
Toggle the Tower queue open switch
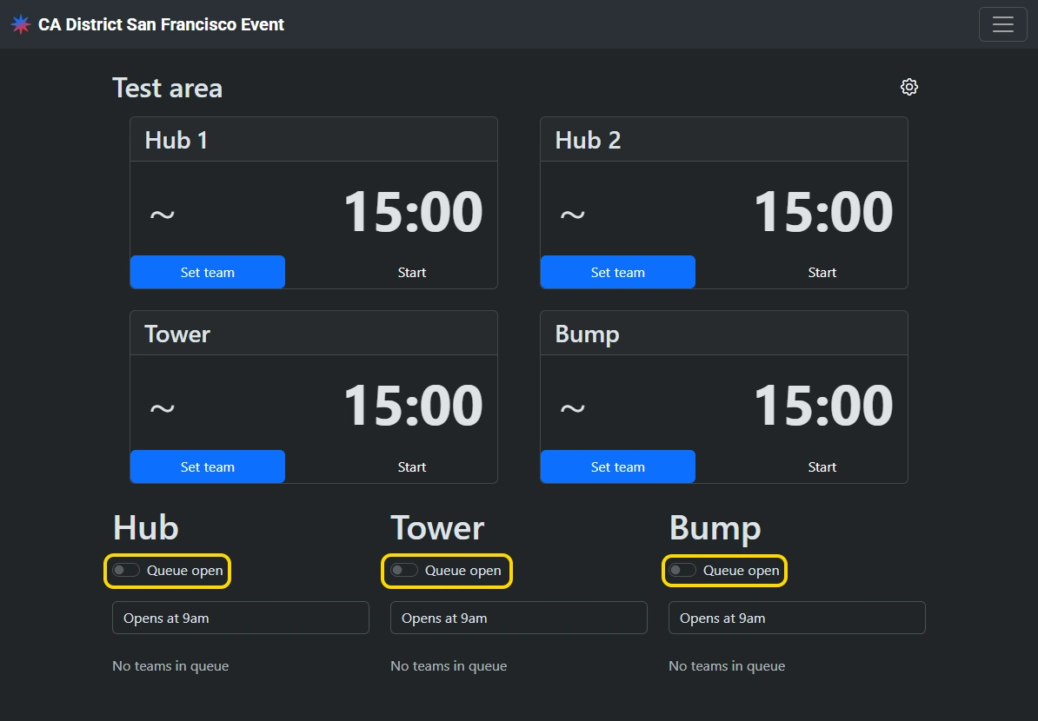(405, 571)
